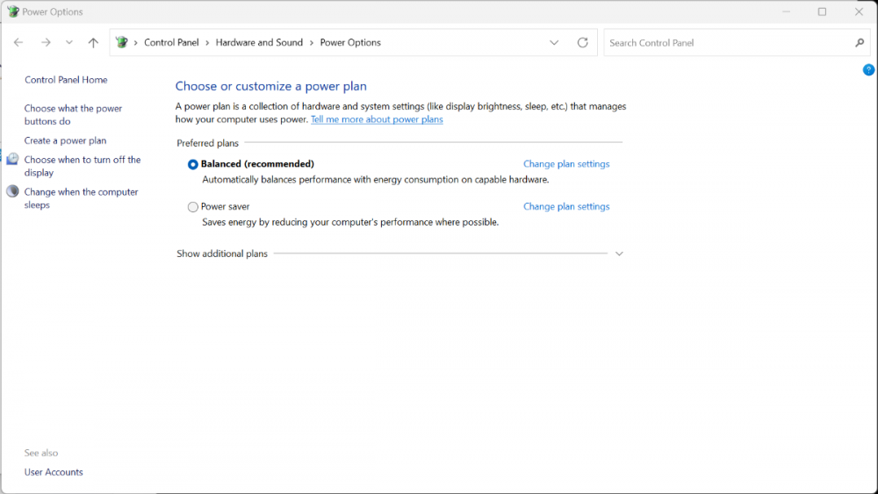
Task: Change plan settings for Balanced plan
Action: click(566, 164)
